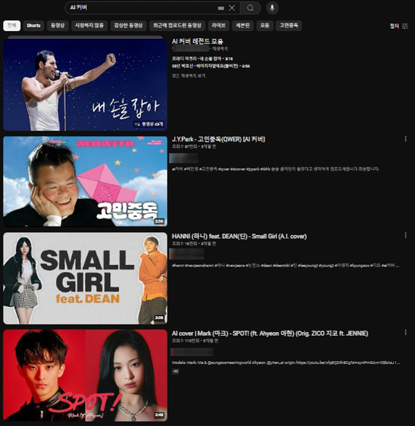Screen dimensions: 415x426
Task: Select the Shorts filter chip
Action: pos(33,26)
